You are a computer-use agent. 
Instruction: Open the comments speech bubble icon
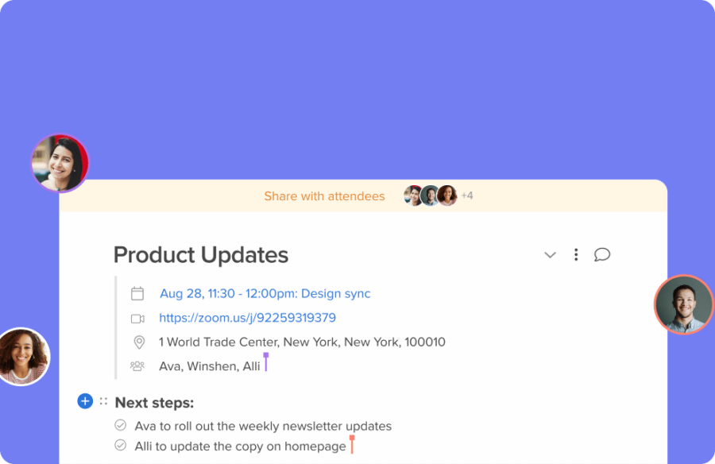pos(602,254)
